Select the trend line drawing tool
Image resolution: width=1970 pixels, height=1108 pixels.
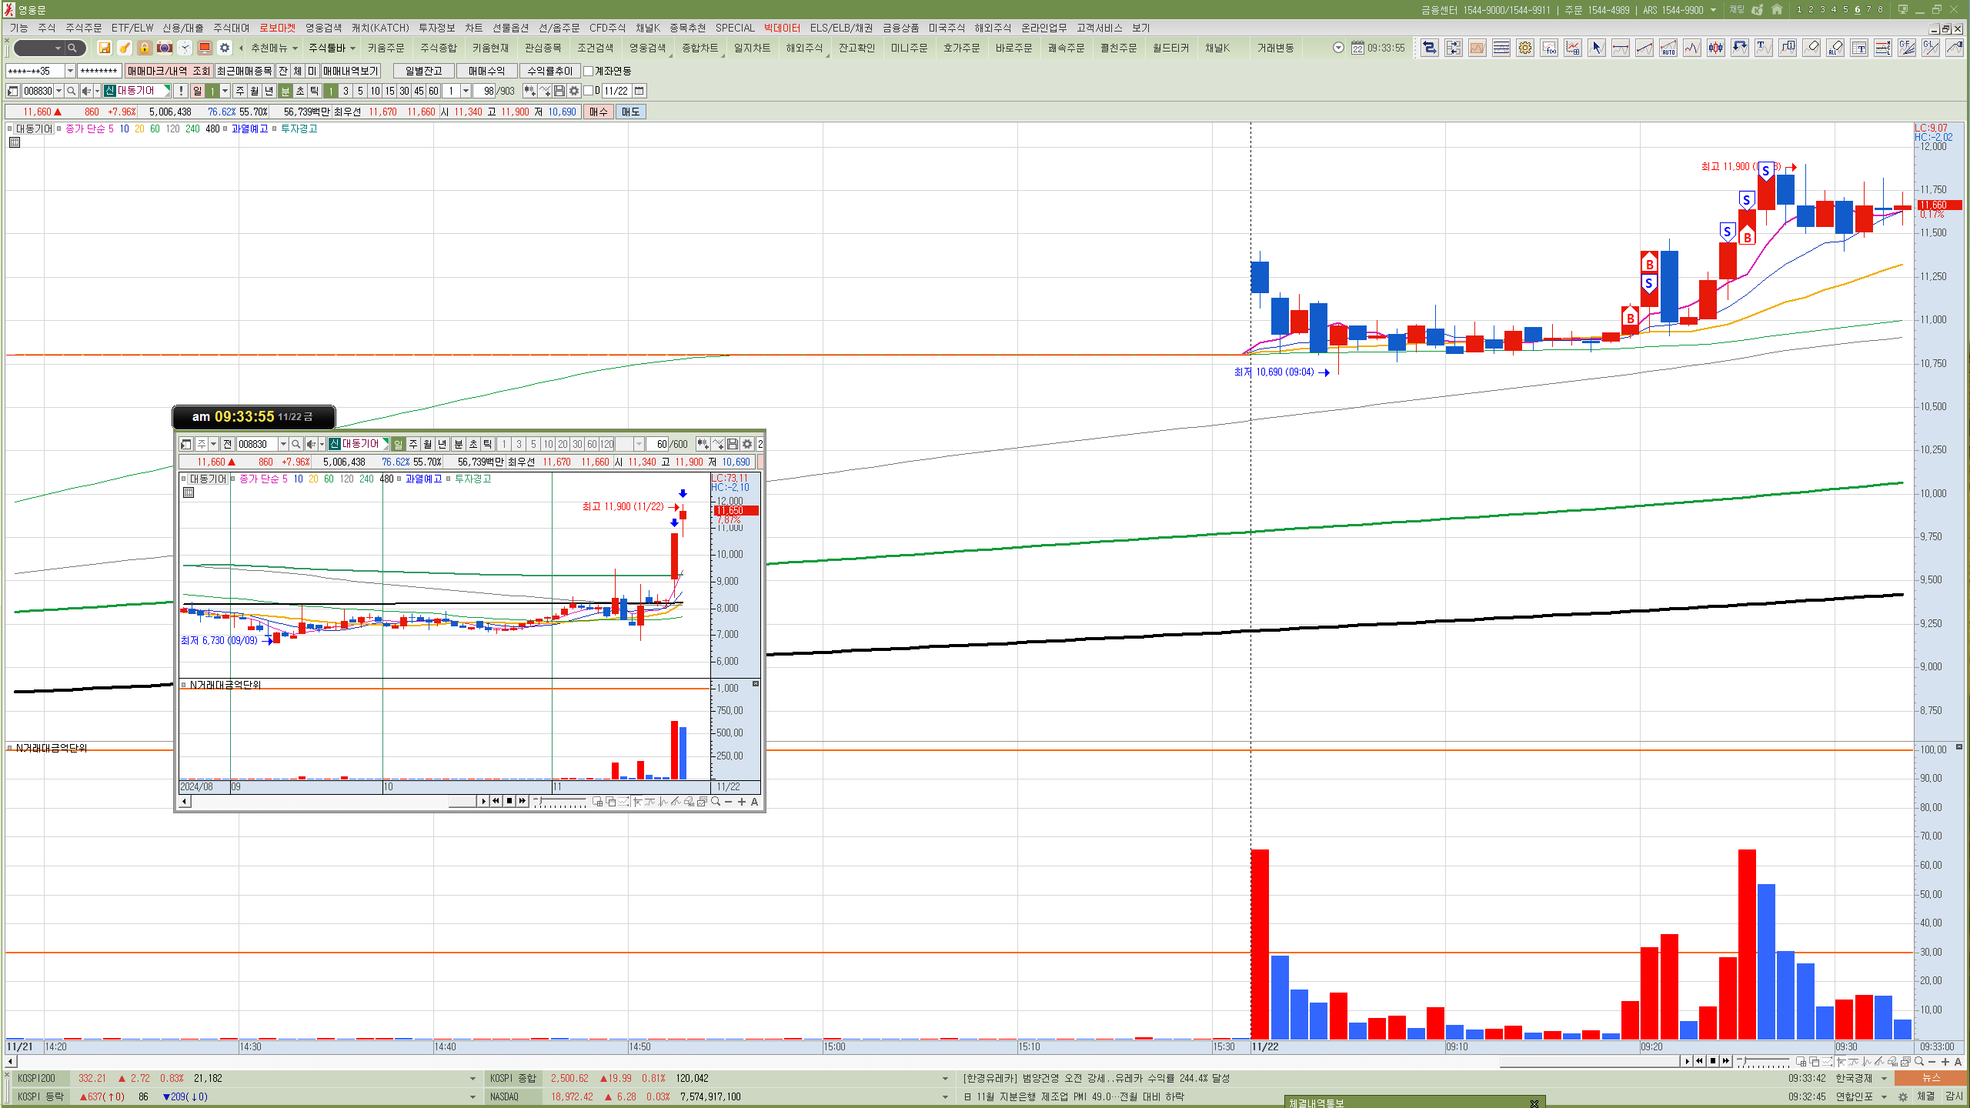click(1644, 48)
